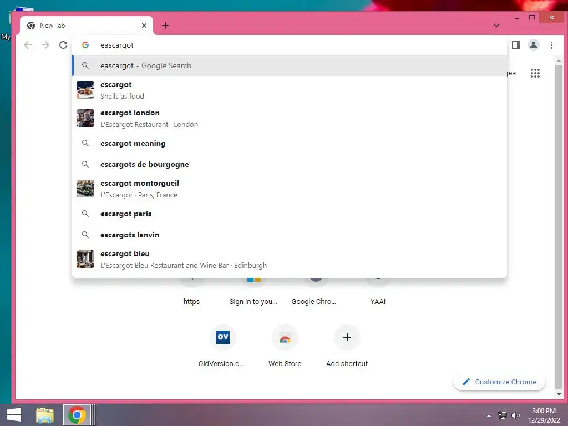Select 'escargot meaning' suggestion
Screen dimensions: 568x426
tap(290, 143)
